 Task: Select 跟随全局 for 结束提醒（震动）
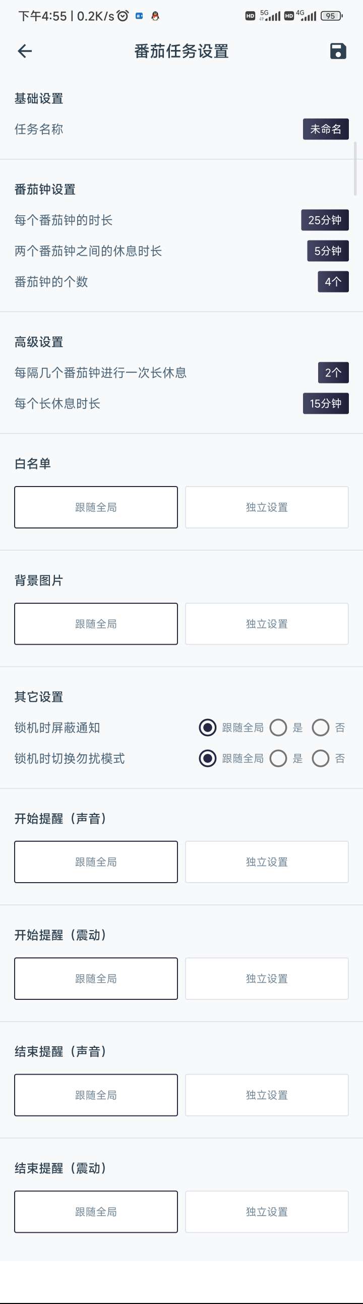click(x=96, y=1212)
